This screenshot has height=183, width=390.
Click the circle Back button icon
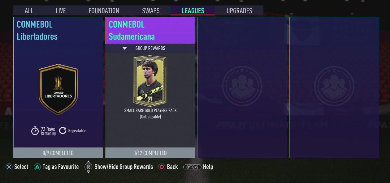tap(162, 167)
